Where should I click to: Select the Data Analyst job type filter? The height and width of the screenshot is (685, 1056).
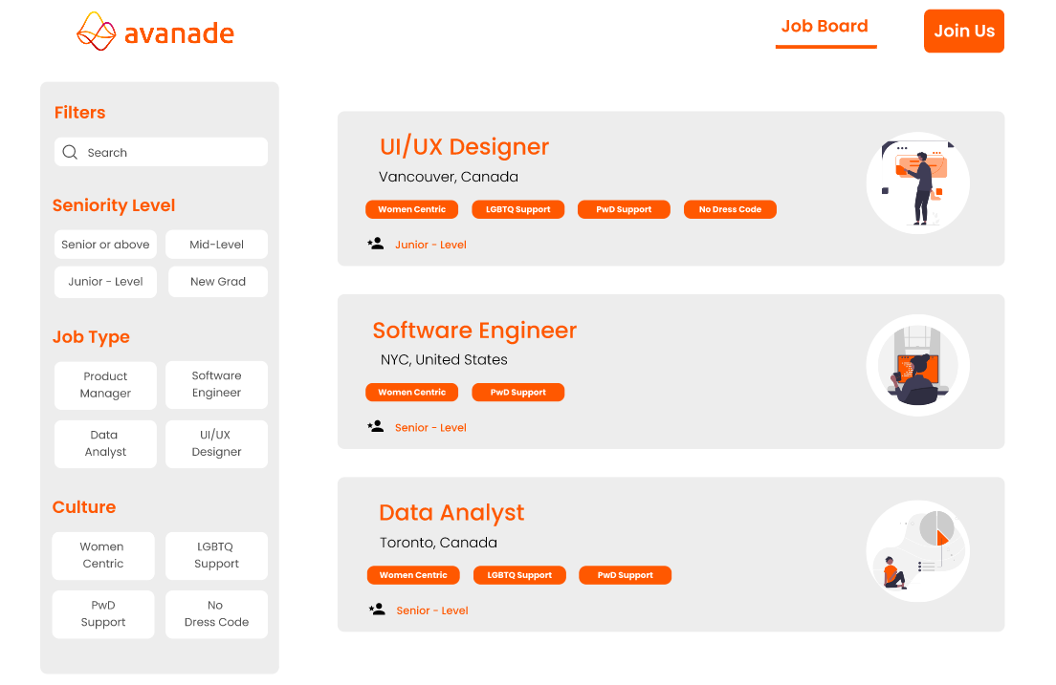pyautogui.click(x=105, y=443)
